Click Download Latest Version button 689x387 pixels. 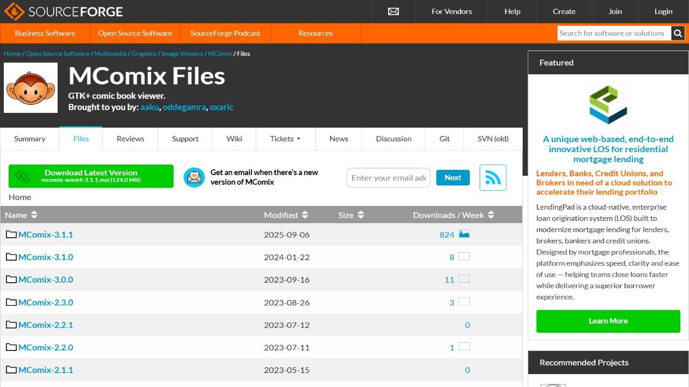[91, 176]
